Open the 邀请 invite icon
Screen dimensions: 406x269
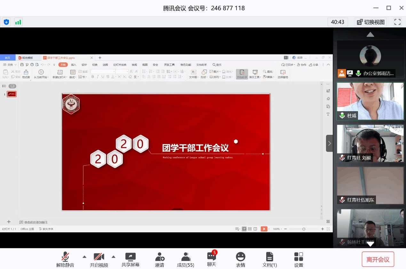(x=160, y=257)
